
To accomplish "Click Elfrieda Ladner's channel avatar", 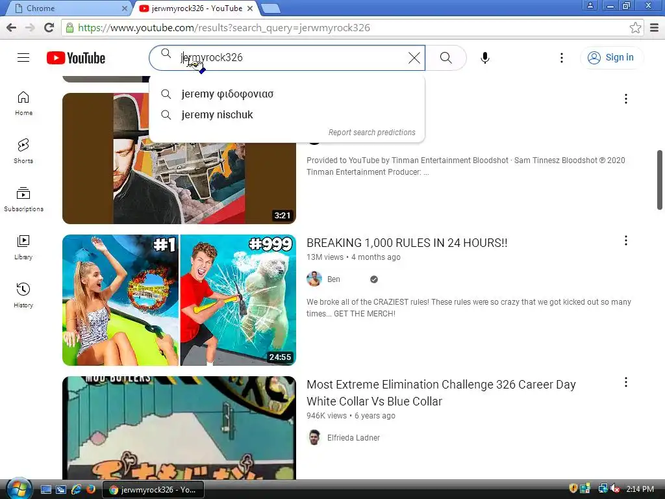I will [x=314, y=437].
